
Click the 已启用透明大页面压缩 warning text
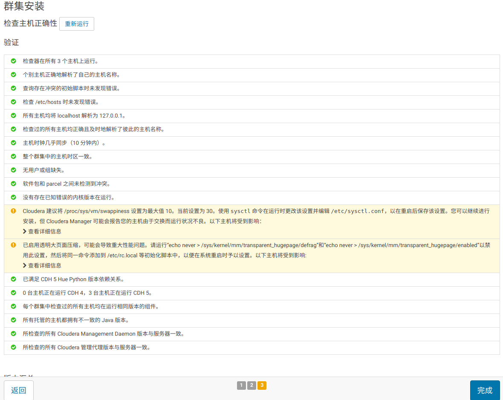click(256, 250)
